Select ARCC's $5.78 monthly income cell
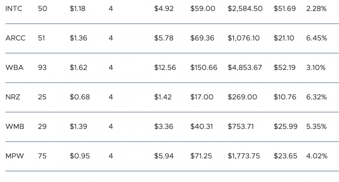This screenshot has width=339, height=182. (x=164, y=38)
